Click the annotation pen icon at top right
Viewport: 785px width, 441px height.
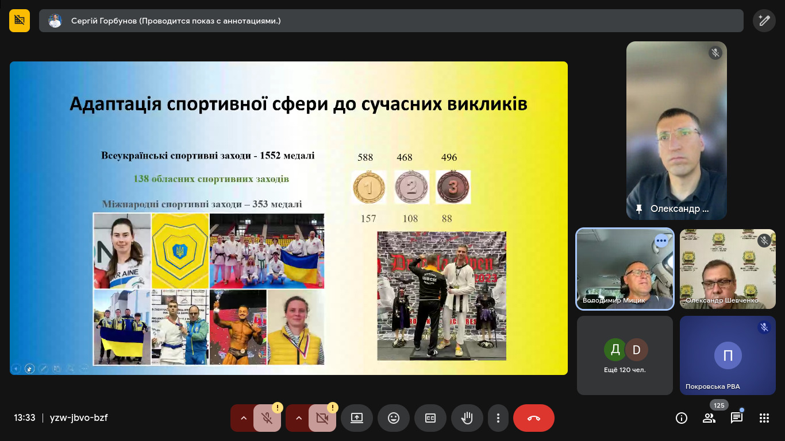[x=764, y=21]
